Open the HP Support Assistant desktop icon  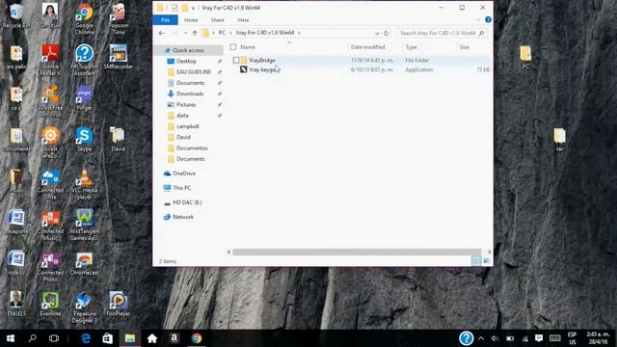[x=84, y=60]
